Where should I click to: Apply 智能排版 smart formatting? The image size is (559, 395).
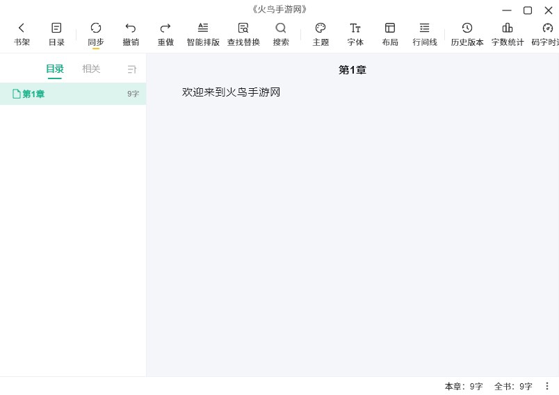203,34
